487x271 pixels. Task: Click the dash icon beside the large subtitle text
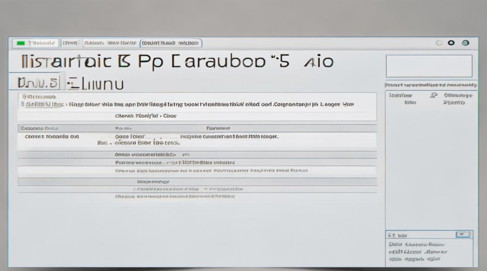point(72,83)
